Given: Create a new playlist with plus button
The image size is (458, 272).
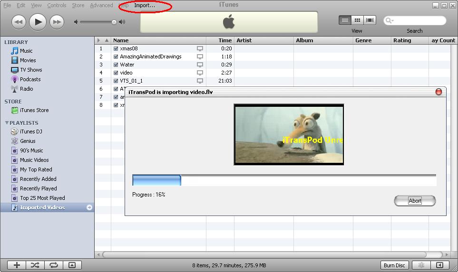Looking at the screenshot, I should (x=17, y=265).
